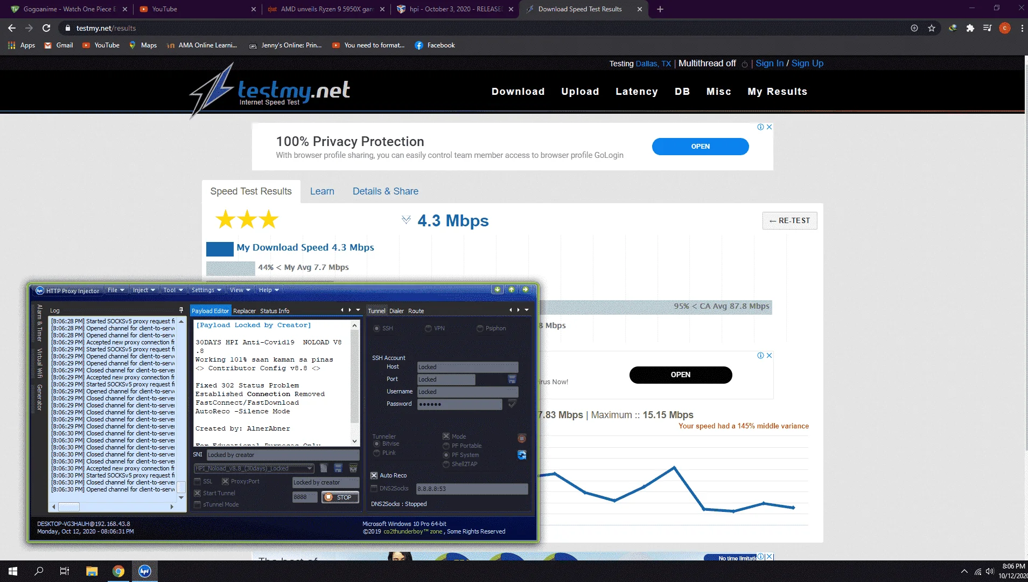Click the STOP button in HTTP Proxy Injector
Image resolution: width=1028 pixels, height=582 pixels.
point(340,497)
